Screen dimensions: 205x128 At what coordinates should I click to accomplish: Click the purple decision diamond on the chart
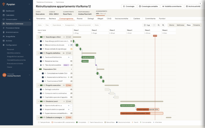pyautogui.click(x=96, y=65)
